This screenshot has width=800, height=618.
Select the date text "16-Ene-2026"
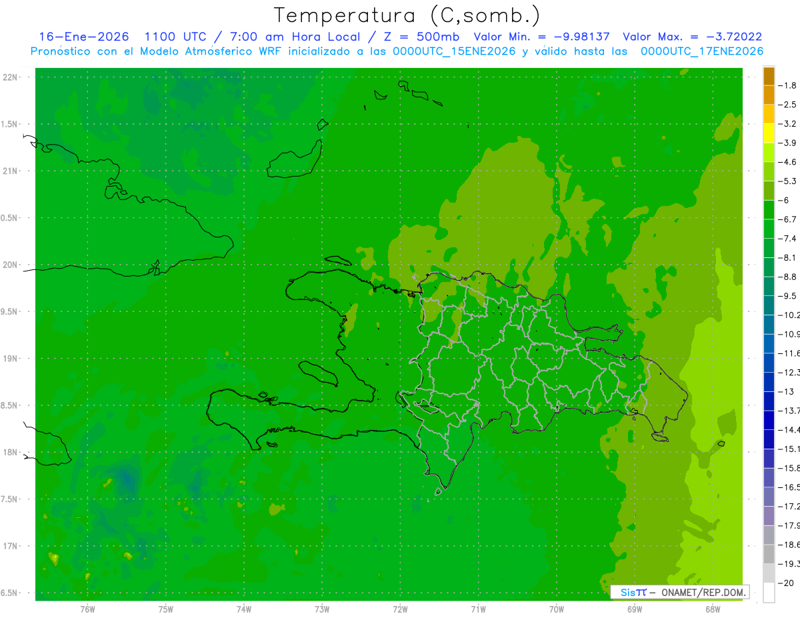pos(83,37)
